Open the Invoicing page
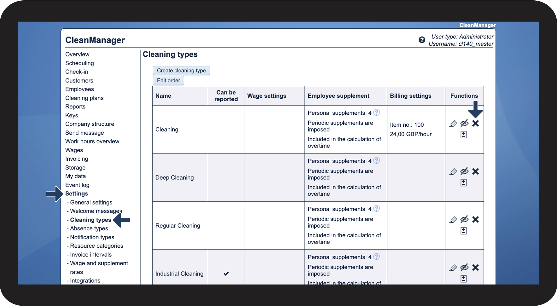The width and height of the screenshot is (557, 306). point(77,159)
